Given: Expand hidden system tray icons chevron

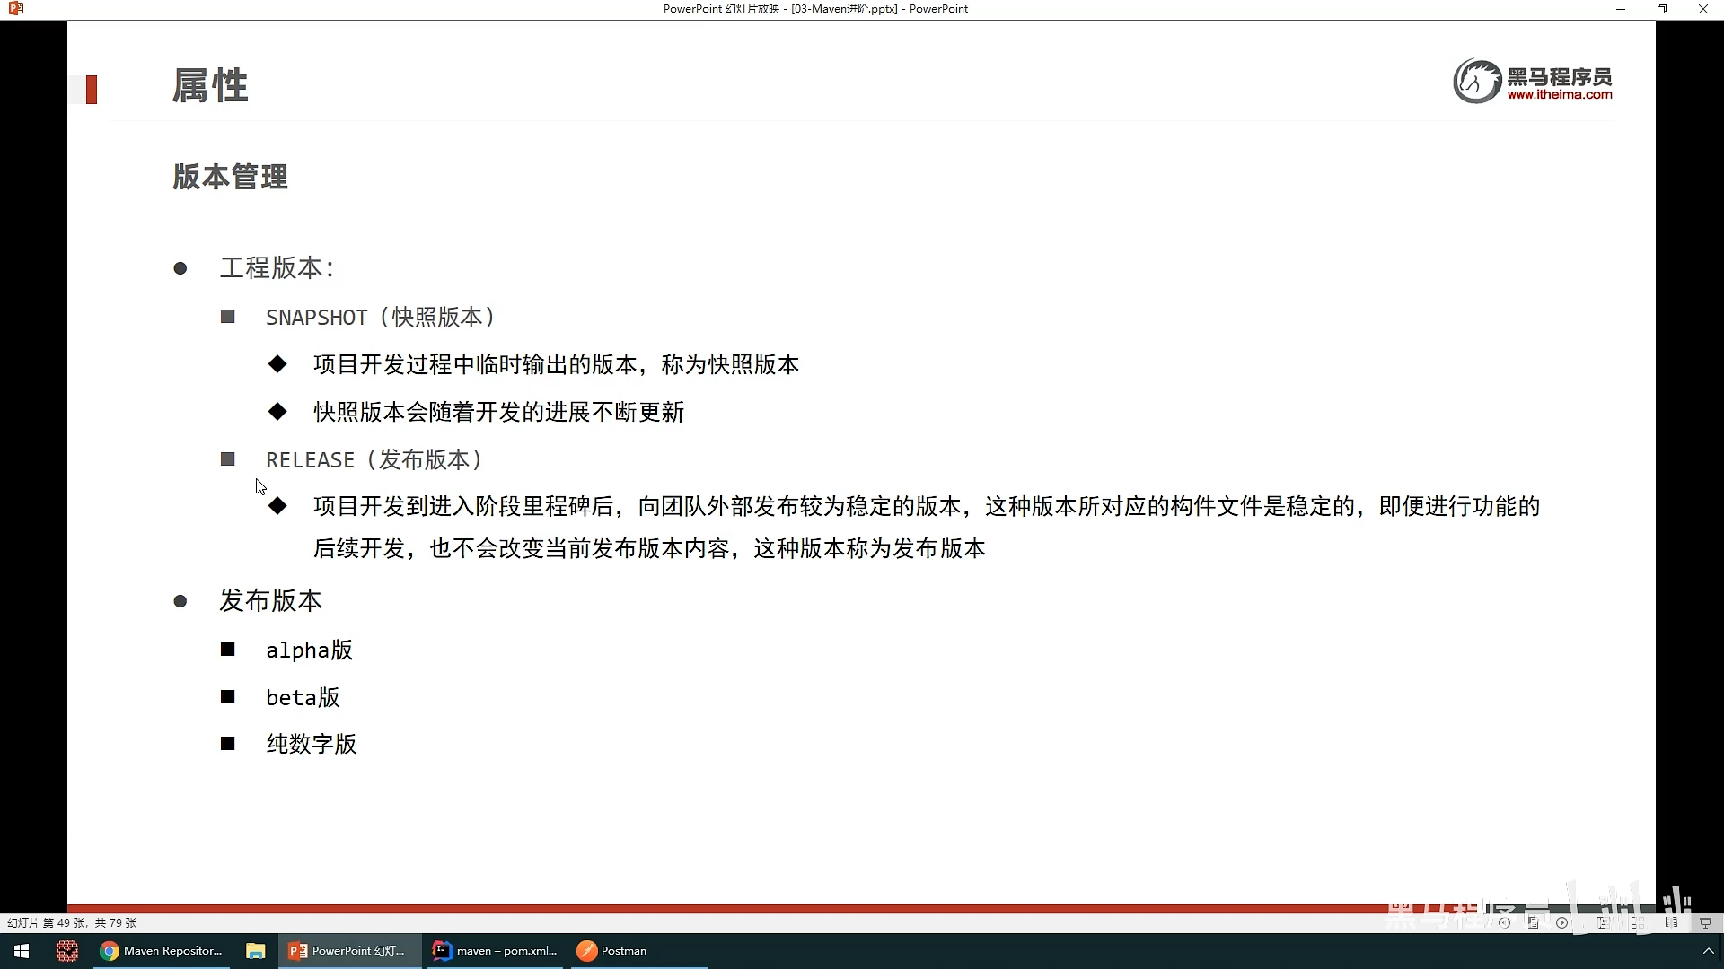Looking at the screenshot, I should click(1708, 951).
